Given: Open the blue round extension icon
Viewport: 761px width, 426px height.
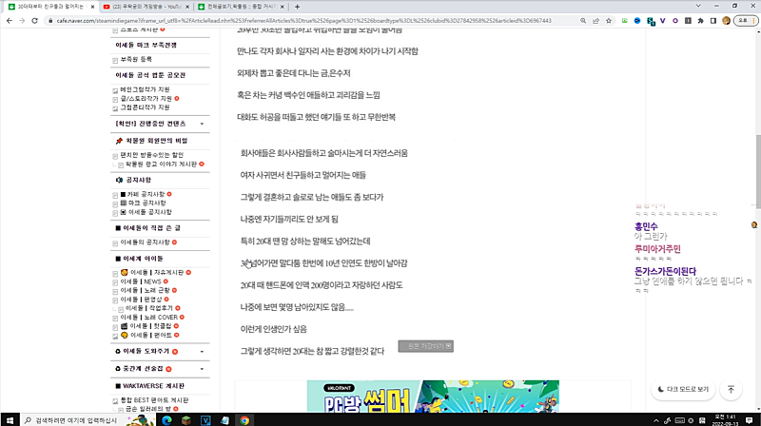Looking at the screenshot, I should tap(637, 21).
